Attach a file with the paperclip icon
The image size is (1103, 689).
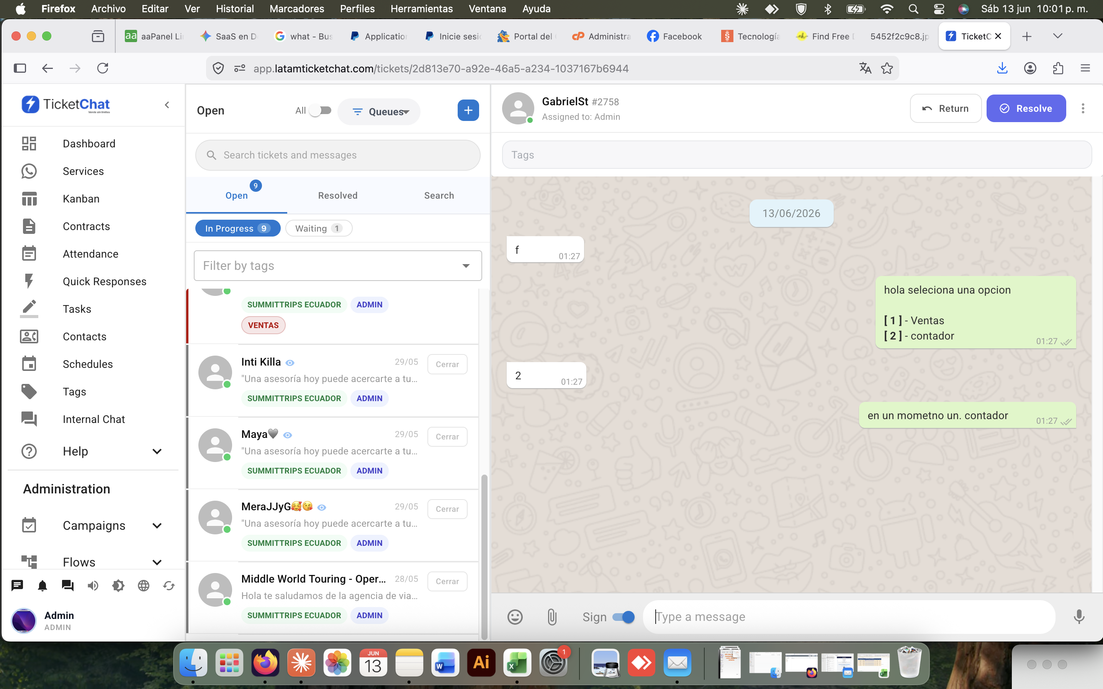pyautogui.click(x=552, y=617)
